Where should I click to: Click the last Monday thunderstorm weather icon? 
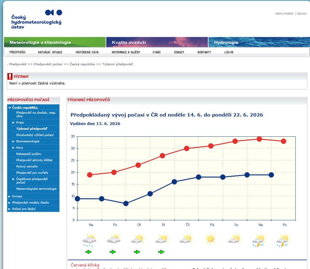tap(283, 240)
